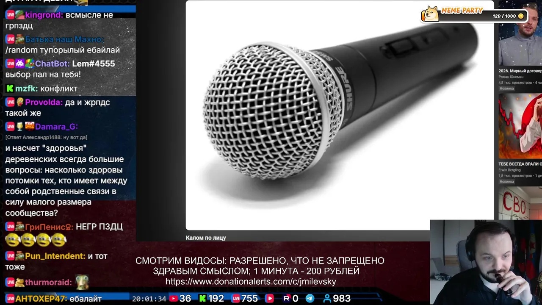Open the donationalerts.com/c/jmilevsky link

click(x=251, y=281)
